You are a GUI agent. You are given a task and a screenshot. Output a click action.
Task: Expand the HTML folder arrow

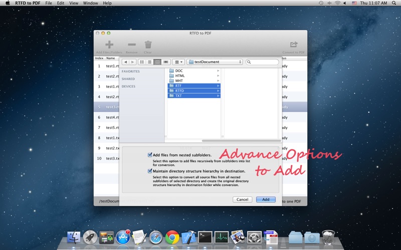pyautogui.click(x=218, y=76)
